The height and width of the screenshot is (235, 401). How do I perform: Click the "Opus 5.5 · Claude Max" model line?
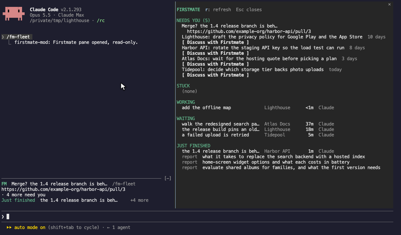click(x=57, y=15)
